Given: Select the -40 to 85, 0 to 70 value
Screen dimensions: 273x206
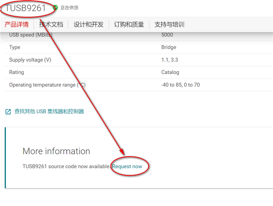Looking at the screenshot, I should pyautogui.click(x=180, y=85).
